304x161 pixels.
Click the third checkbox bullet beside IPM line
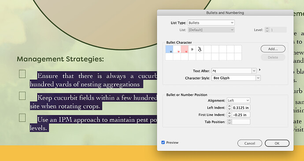(x=22, y=118)
